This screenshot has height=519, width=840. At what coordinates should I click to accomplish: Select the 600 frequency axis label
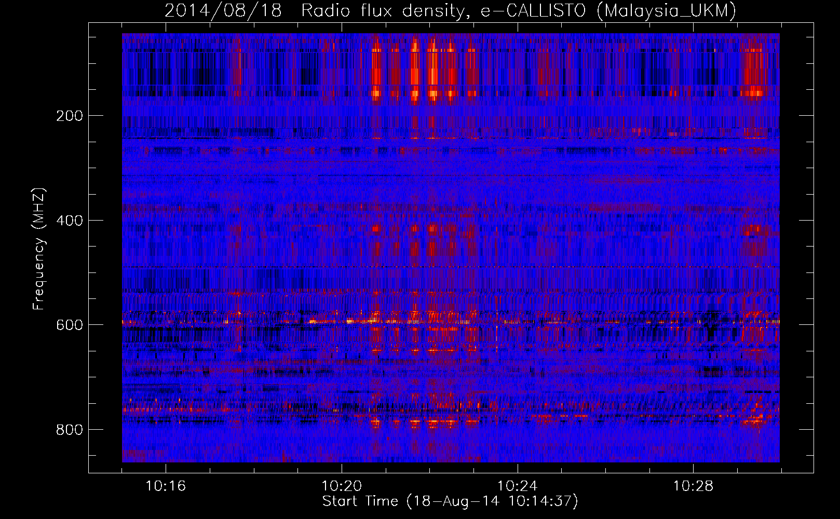[69, 325]
